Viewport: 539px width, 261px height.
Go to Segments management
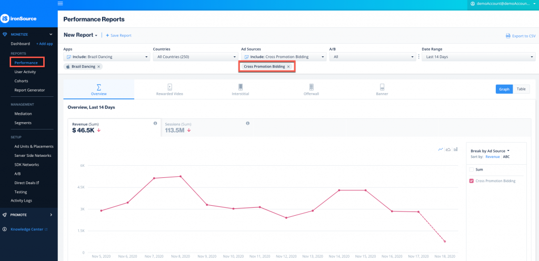click(x=23, y=123)
